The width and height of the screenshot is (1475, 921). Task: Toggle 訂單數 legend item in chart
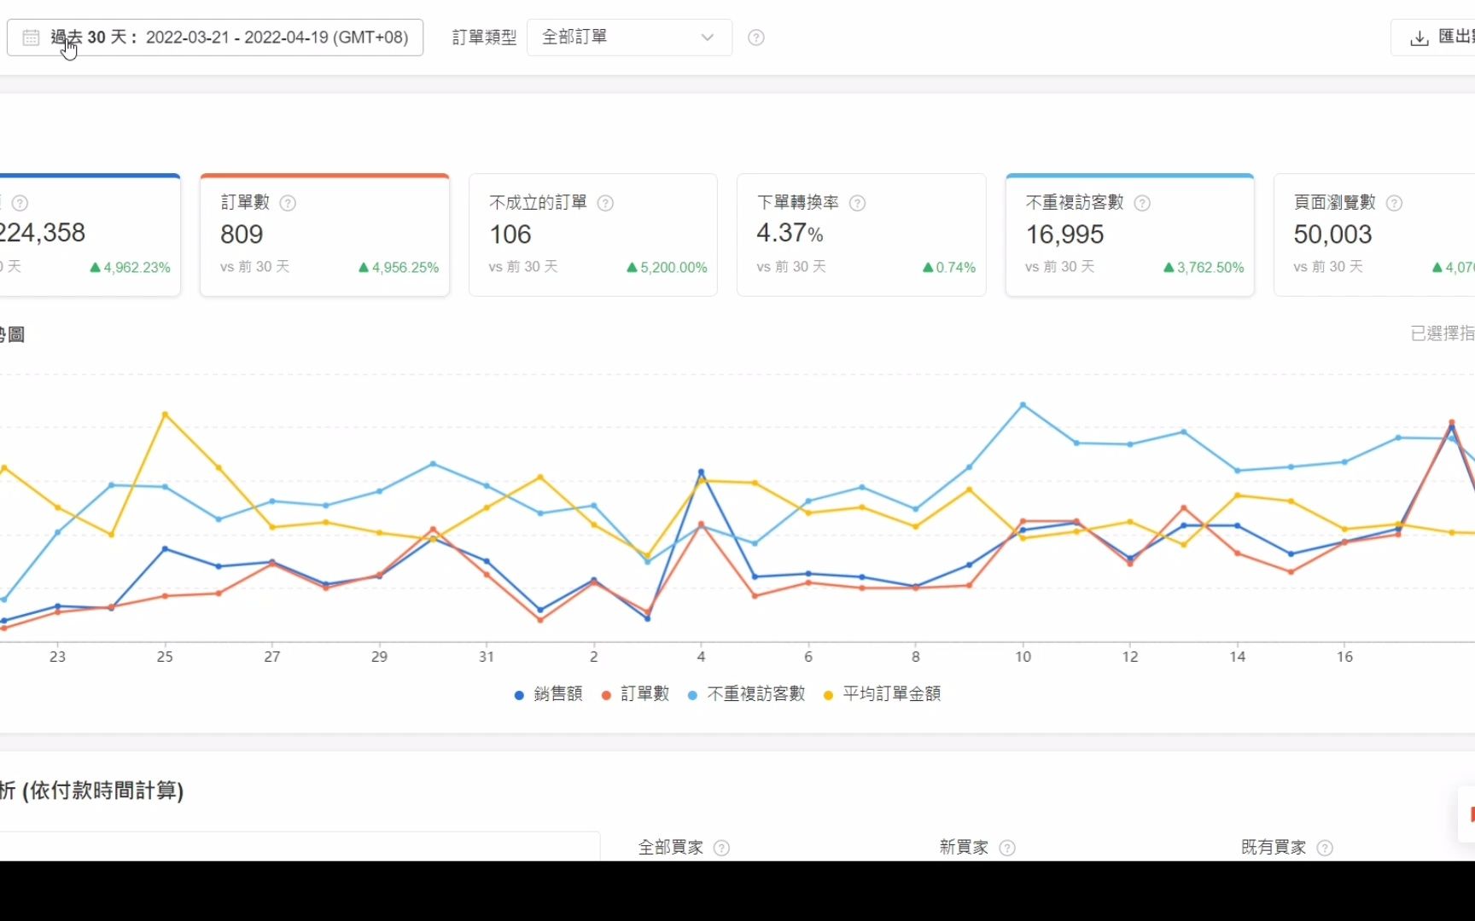point(635,694)
